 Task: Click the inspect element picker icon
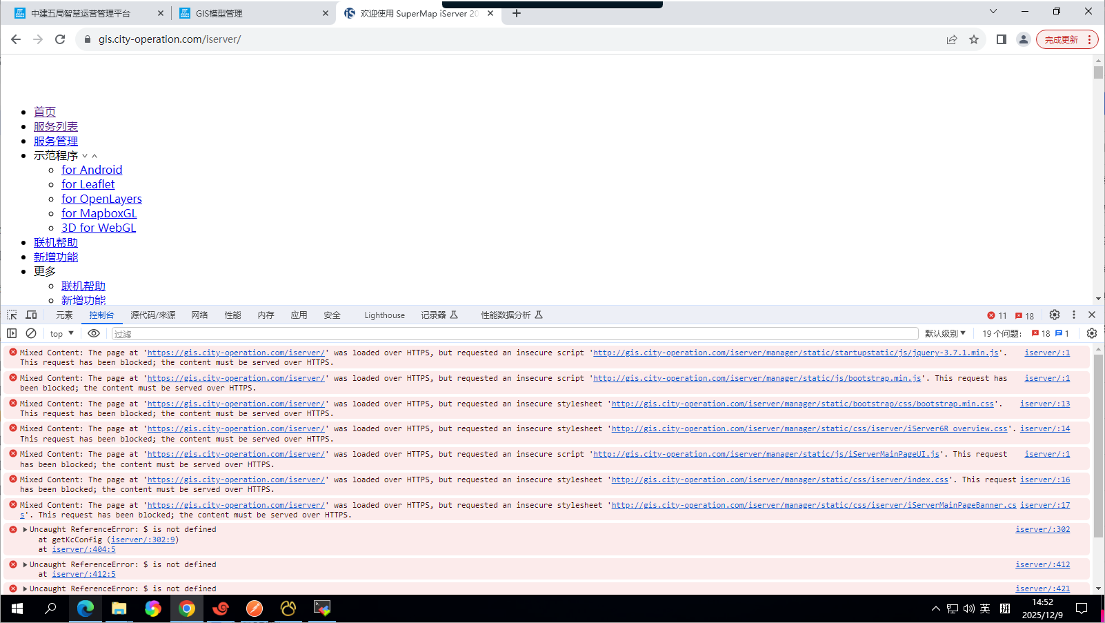[x=12, y=315]
